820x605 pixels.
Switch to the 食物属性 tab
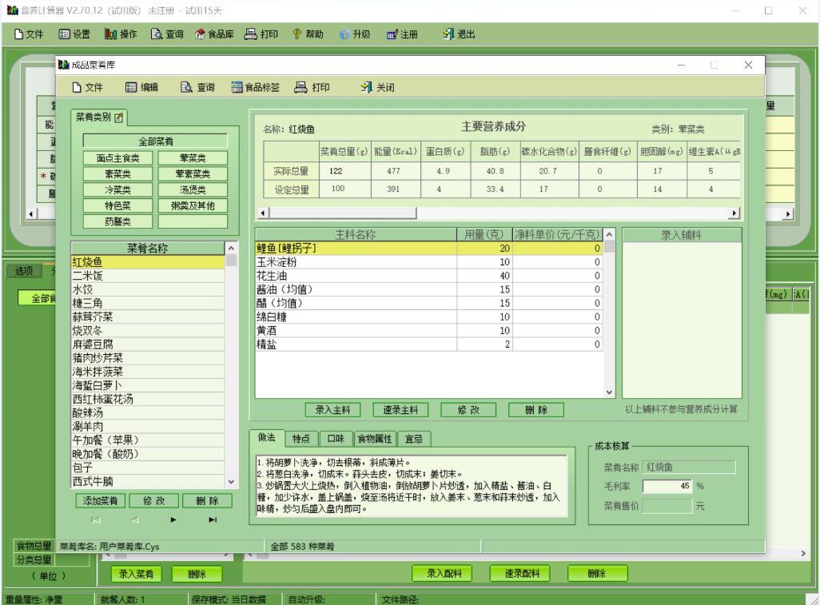point(376,438)
